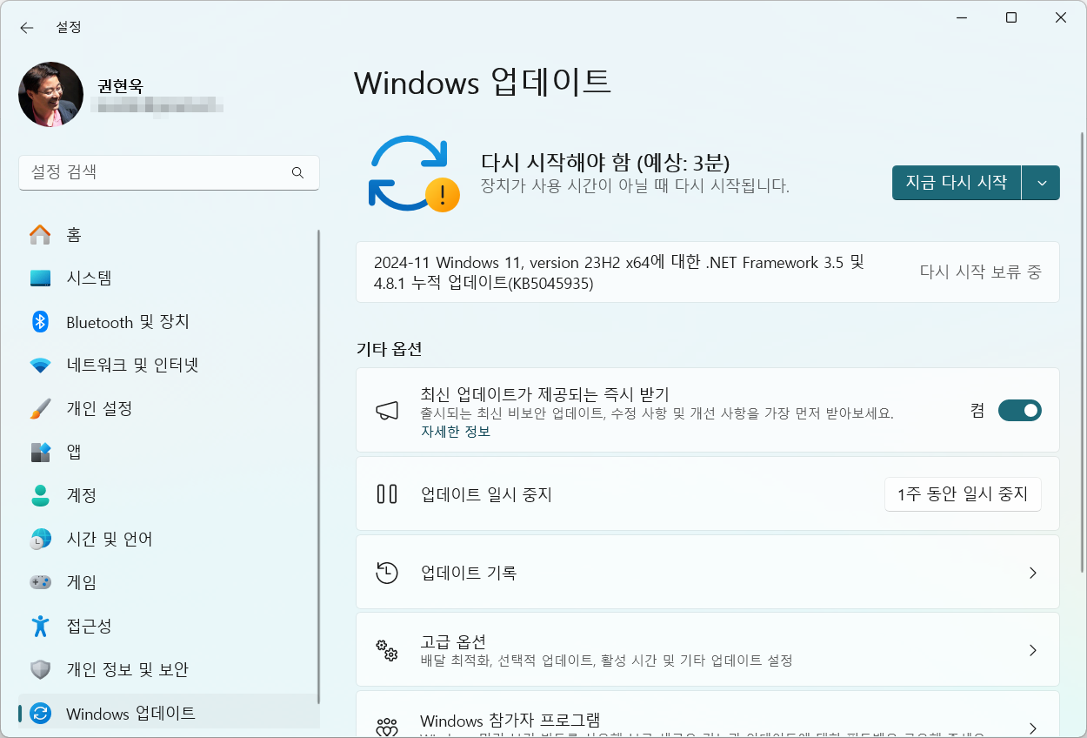The height and width of the screenshot is (738, 1087).
Task: Open dropdown arrow next to 지금 다시 시작
Action: 1041,183
